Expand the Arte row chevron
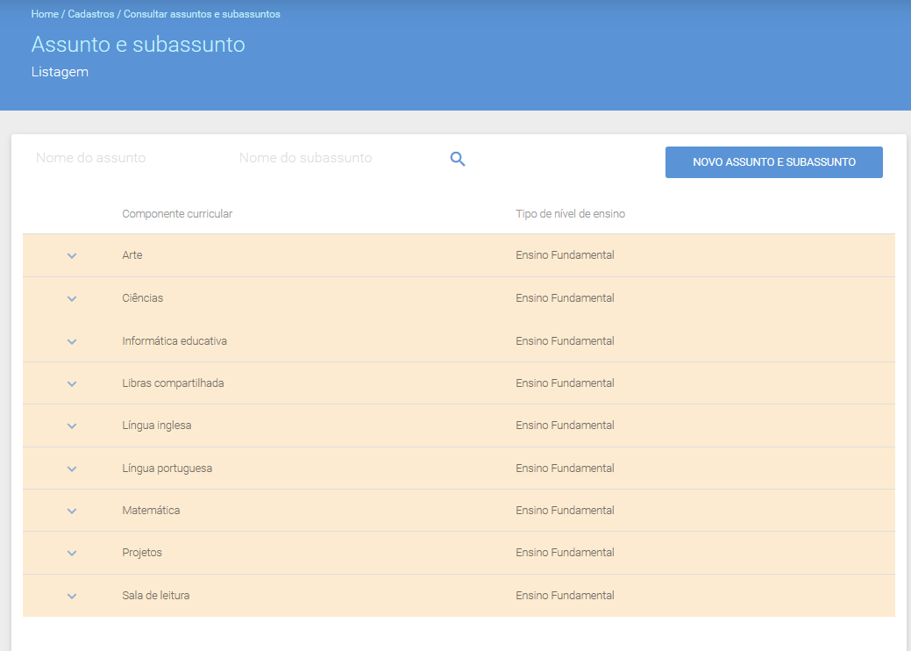This screenshot has width=911, height=651. [x=72, y=256]
